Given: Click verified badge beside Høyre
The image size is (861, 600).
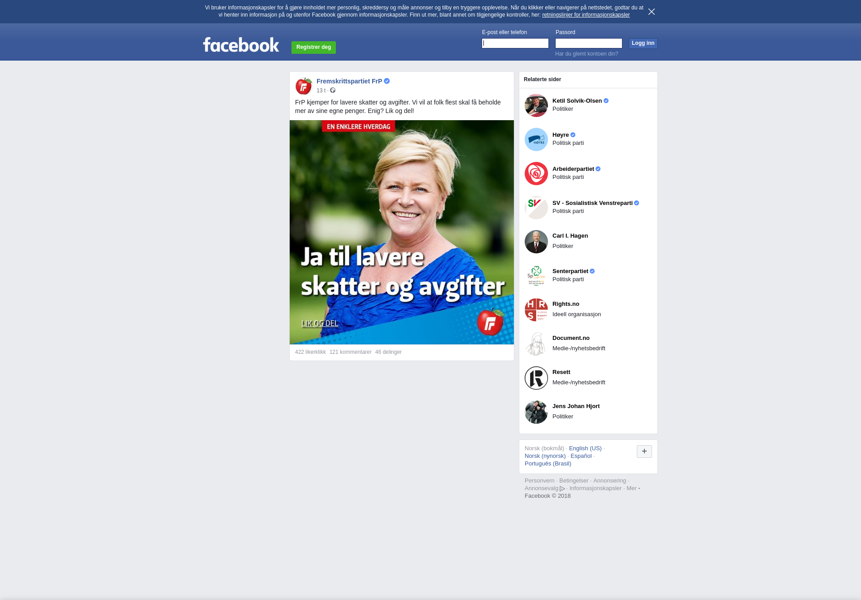Looking at the screenshot, I should 573,135.
